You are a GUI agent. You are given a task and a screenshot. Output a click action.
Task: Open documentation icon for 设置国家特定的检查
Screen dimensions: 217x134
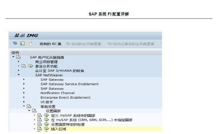pyautogui.click(x=40, y=124)
